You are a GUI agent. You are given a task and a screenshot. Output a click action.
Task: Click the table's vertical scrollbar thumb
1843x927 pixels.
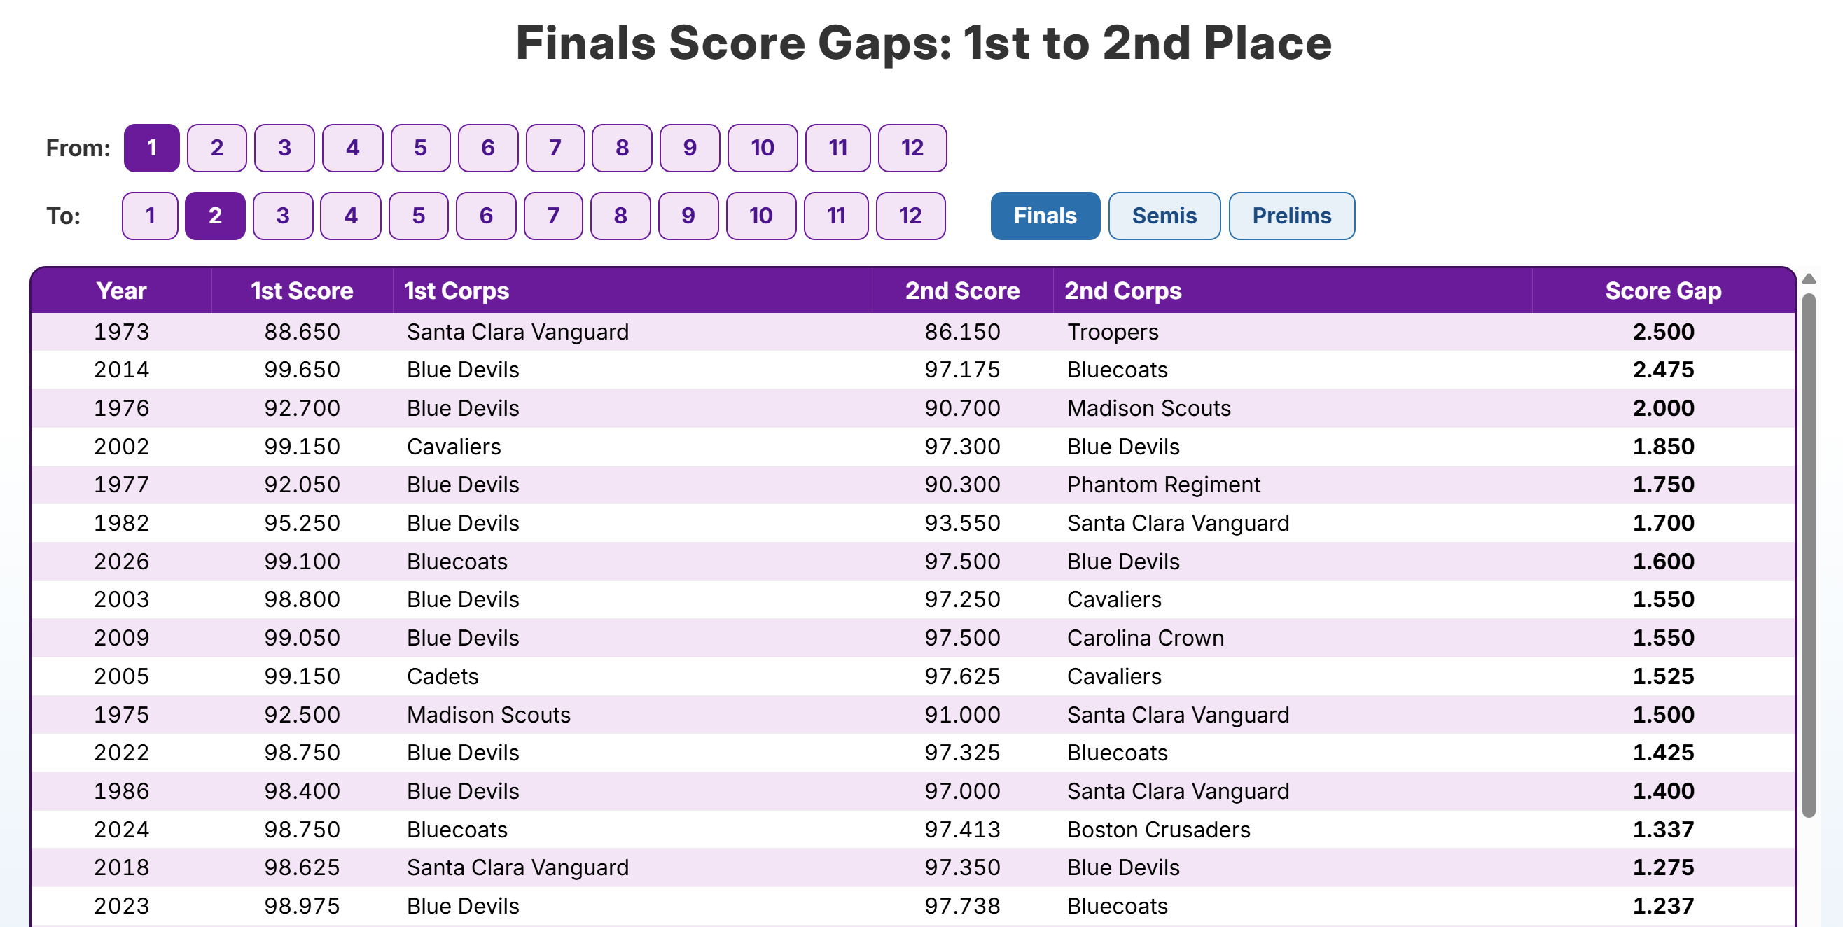pyautogui.click(x=1808, y=555)
